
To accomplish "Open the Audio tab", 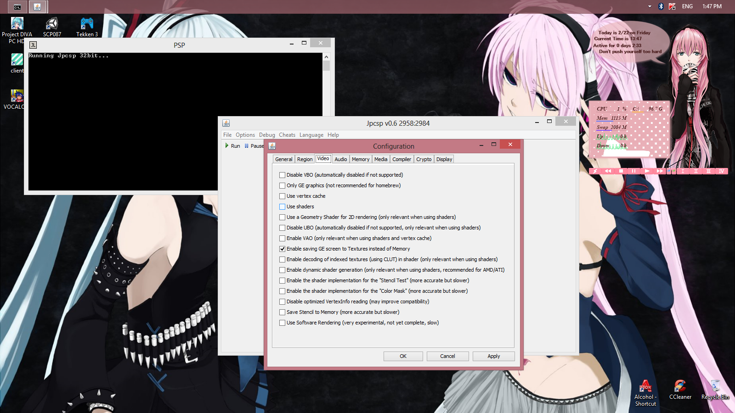I will [341, 159].
